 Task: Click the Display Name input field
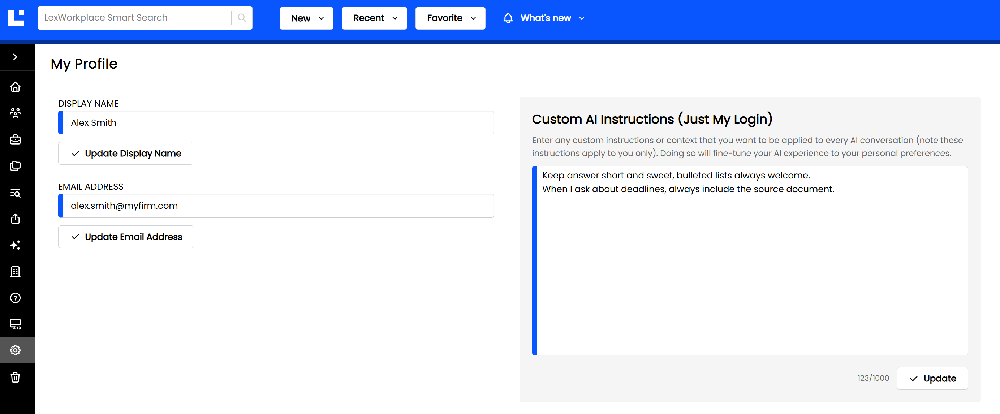276,122
